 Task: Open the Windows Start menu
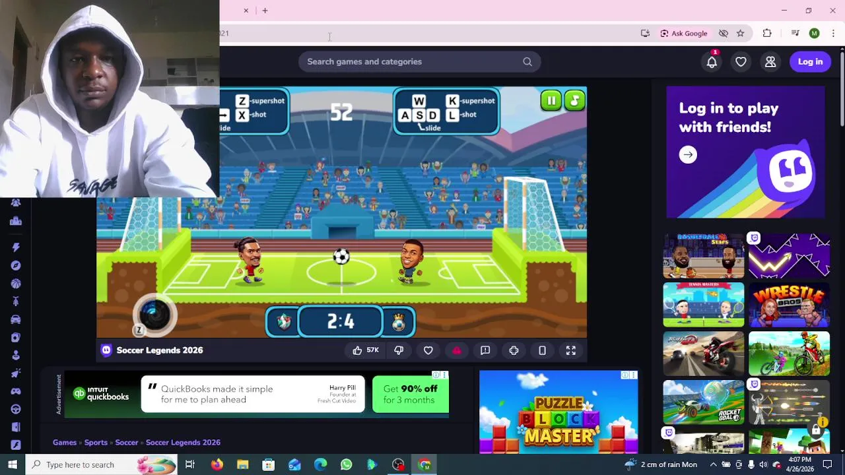click(13, 464)
